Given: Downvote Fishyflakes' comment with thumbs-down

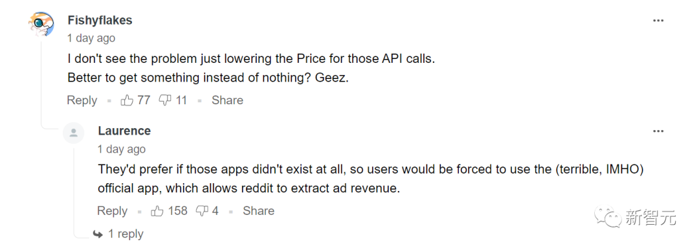Looking at the screenshot, I should coord(166,100).
